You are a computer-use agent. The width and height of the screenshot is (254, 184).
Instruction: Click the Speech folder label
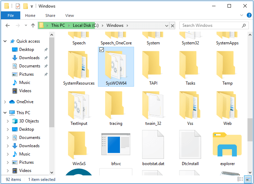[79, 43]
